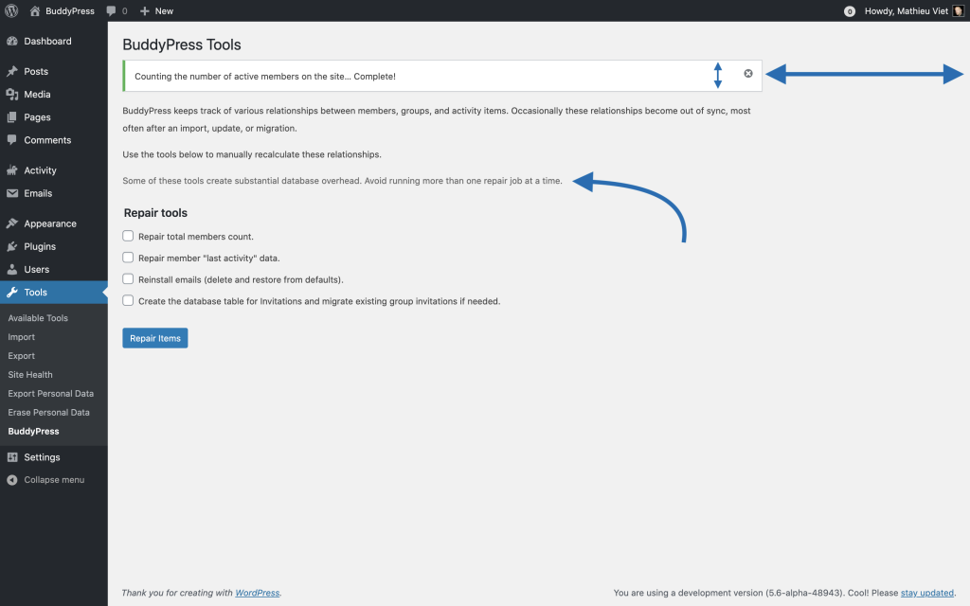This screenshot has height=606, width=970.
Task: Click the plus New content icon
Action: [145, 11]
